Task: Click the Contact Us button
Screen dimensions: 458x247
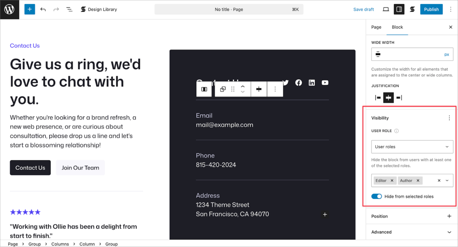Action: [30, 167]
